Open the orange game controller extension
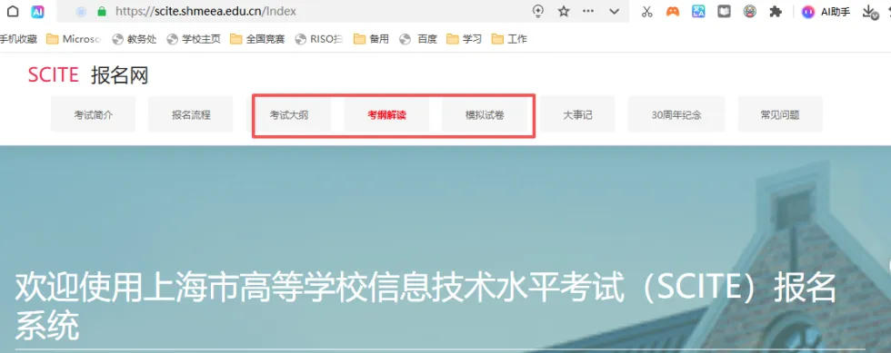891x353 pixels. tap(673, 12)
